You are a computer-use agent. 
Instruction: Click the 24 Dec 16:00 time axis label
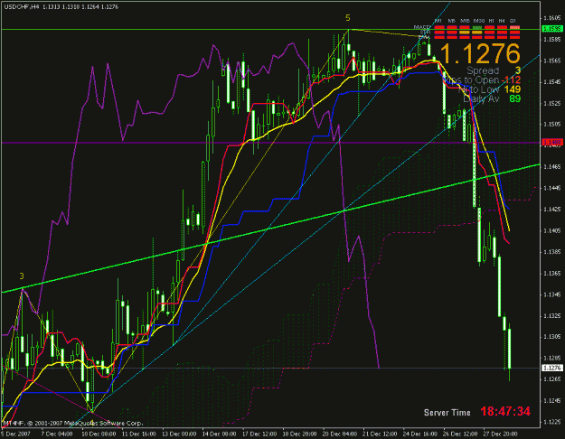coord(419,434)
